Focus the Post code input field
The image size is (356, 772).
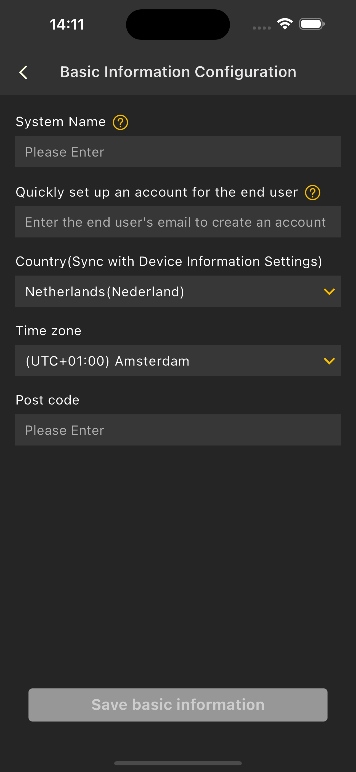(178, 430)
